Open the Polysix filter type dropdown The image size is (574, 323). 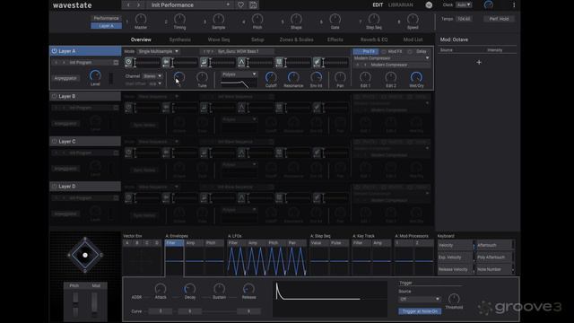239,74
